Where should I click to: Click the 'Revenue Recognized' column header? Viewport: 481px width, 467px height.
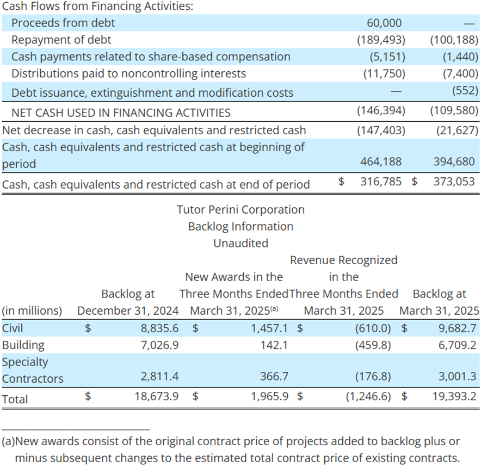343,260
